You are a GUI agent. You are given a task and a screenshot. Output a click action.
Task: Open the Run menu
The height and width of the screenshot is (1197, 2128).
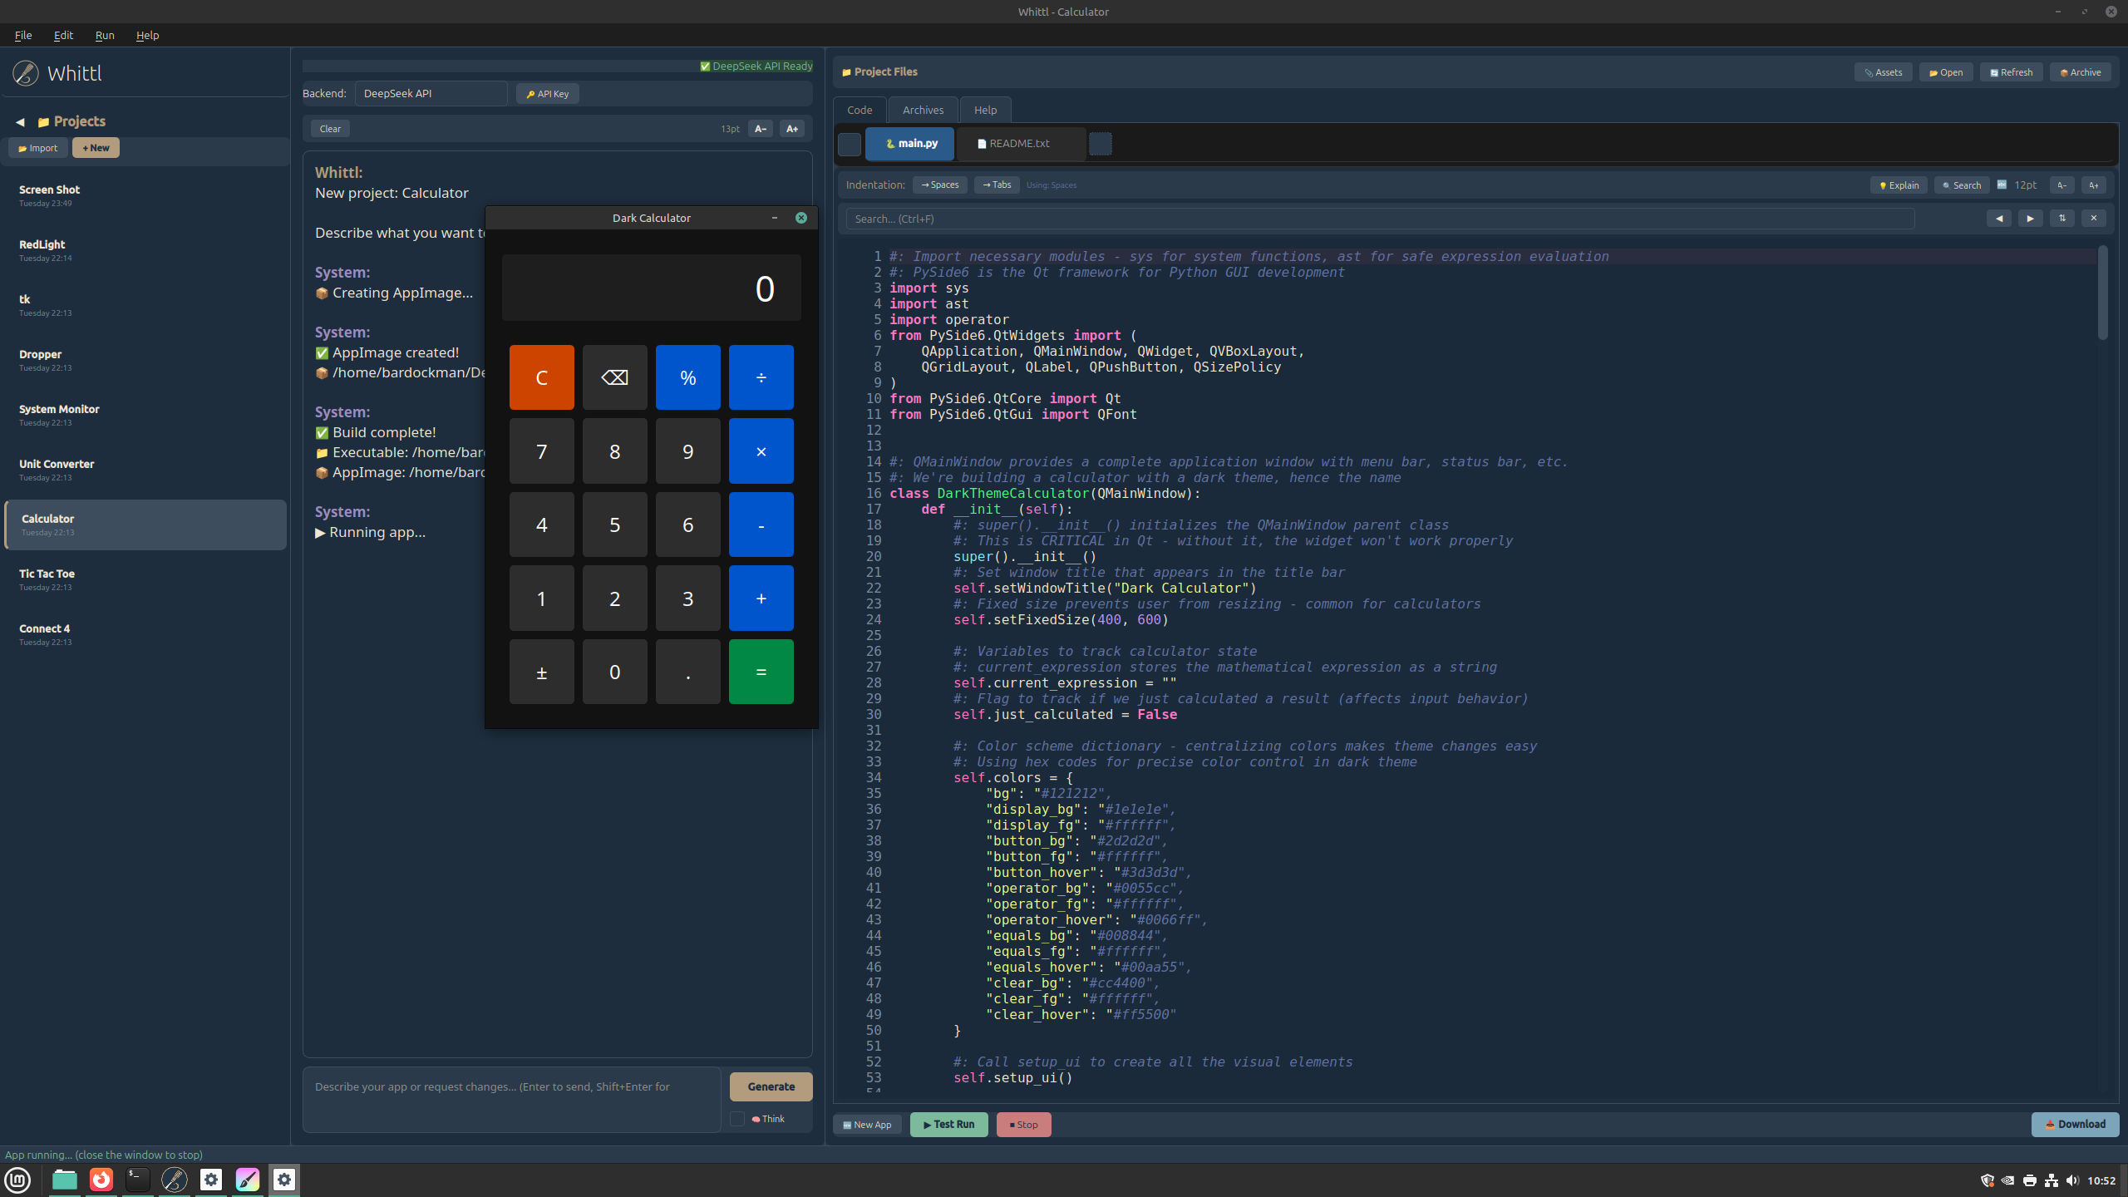coord(105,35)
